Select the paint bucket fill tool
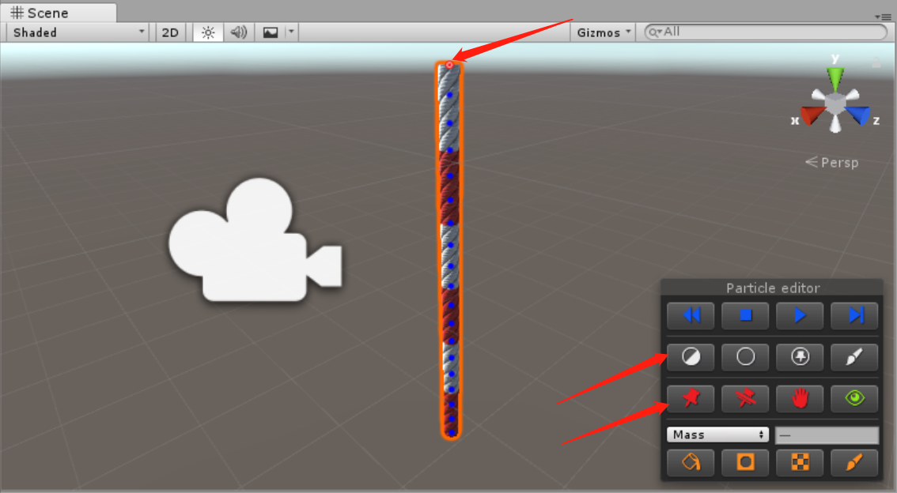The height and width of the screenshot is (493, 897). 690,463
